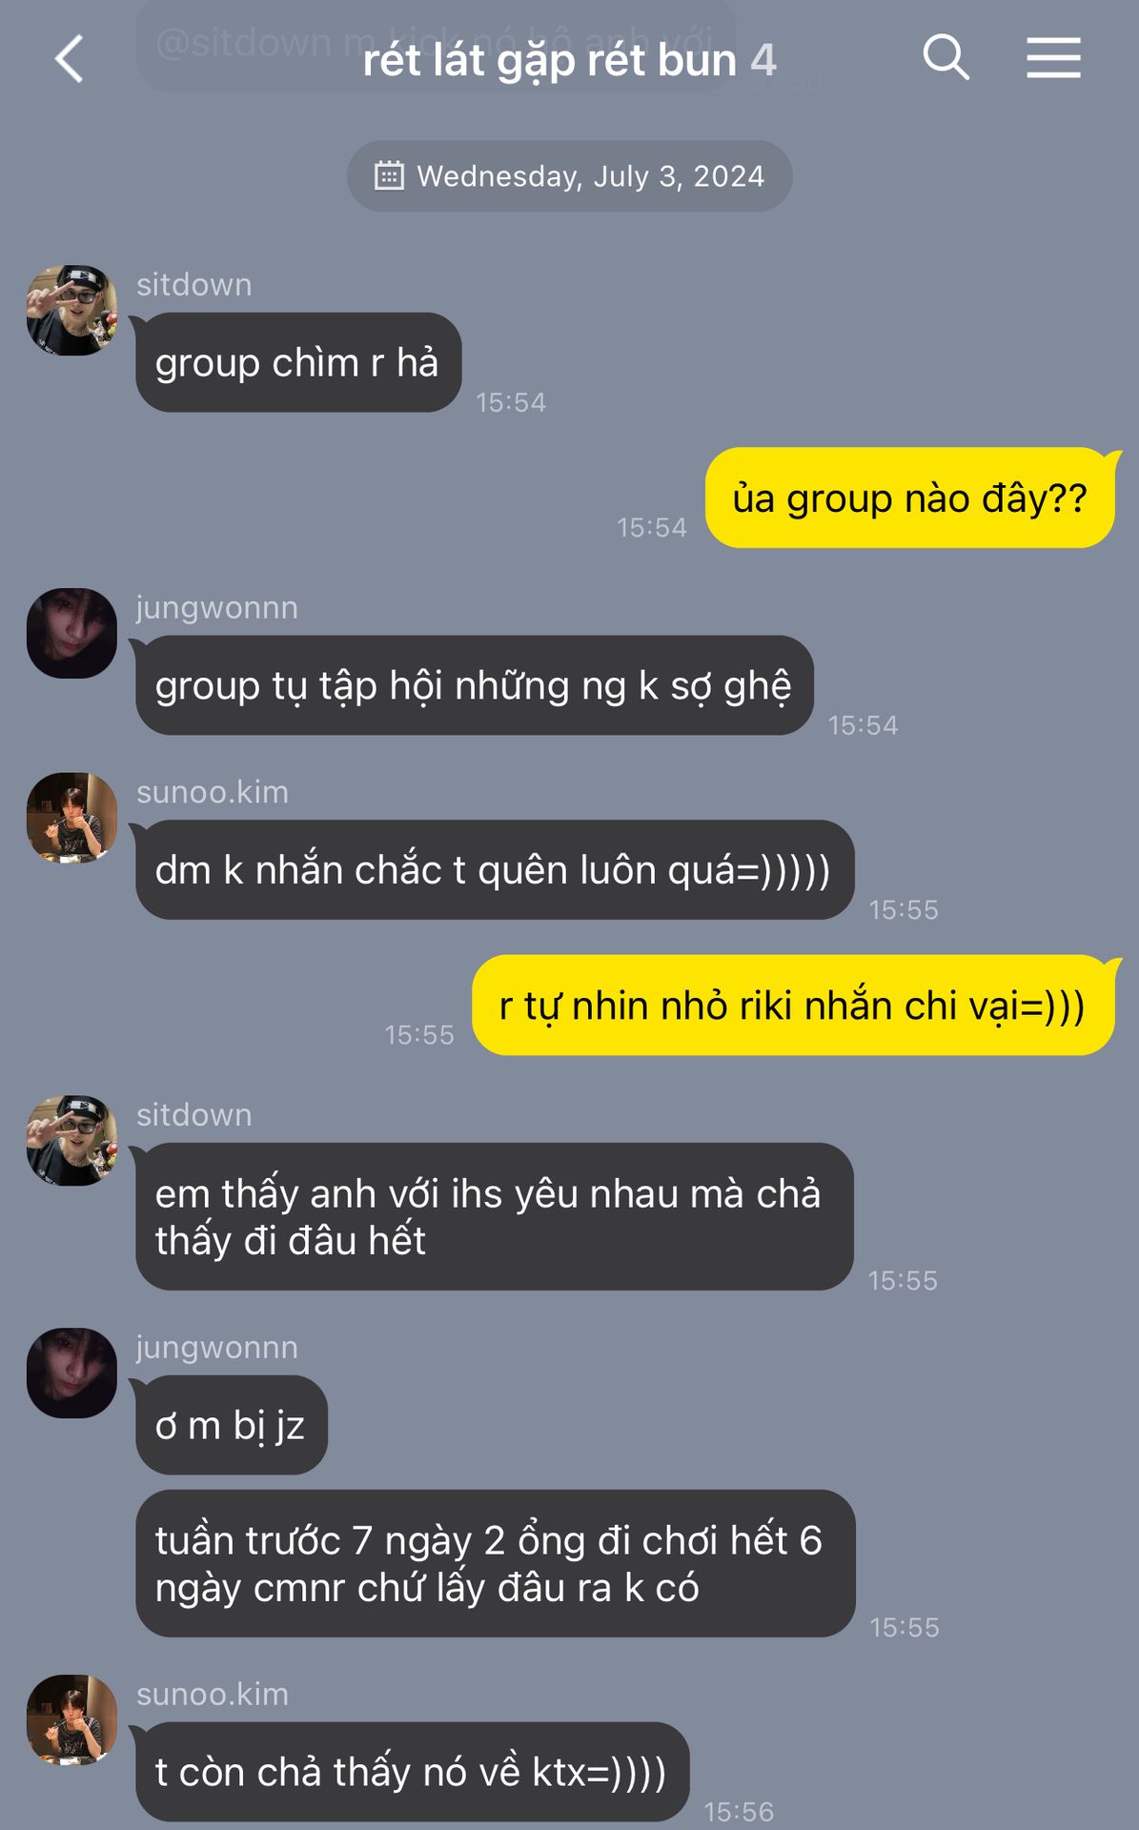
Task: Click the chat title 'rét lát gặp rét bun'
Action: tap(550, 60)
